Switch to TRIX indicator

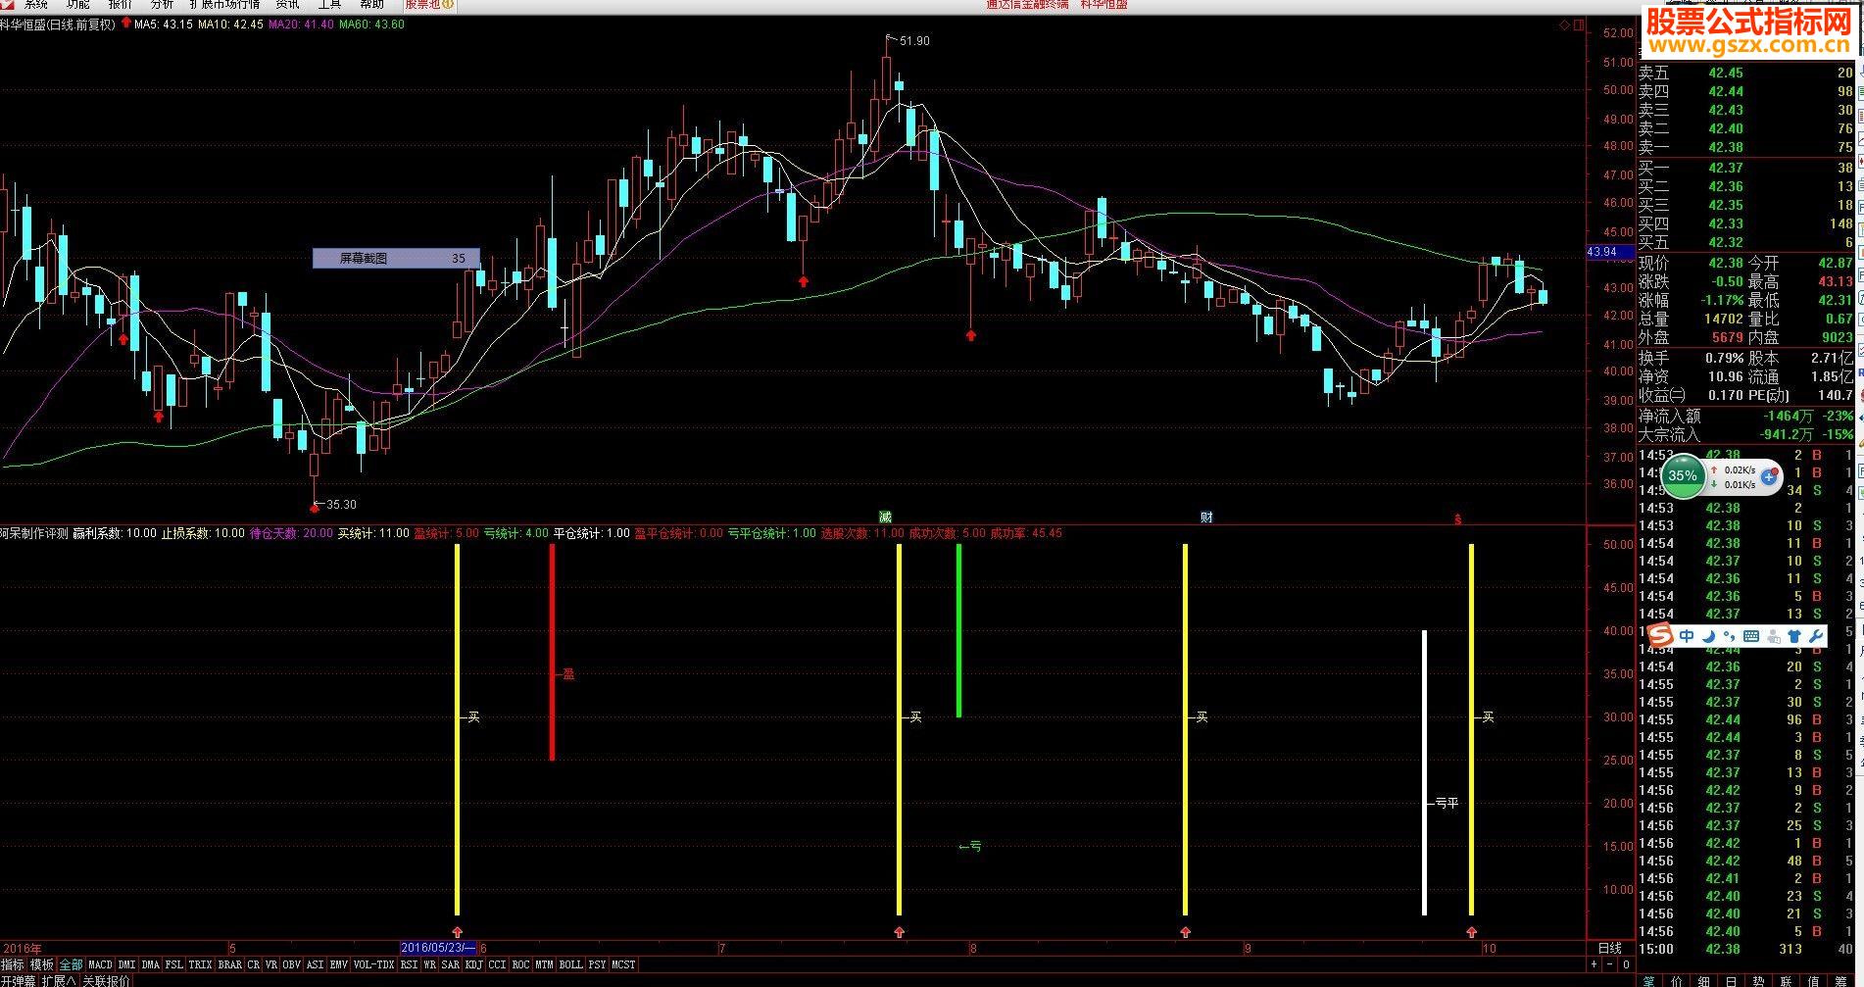click(200, 964)
